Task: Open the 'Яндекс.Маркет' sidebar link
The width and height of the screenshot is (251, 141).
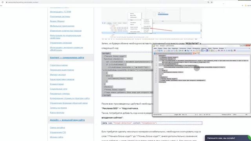Action: coord(57,21)
